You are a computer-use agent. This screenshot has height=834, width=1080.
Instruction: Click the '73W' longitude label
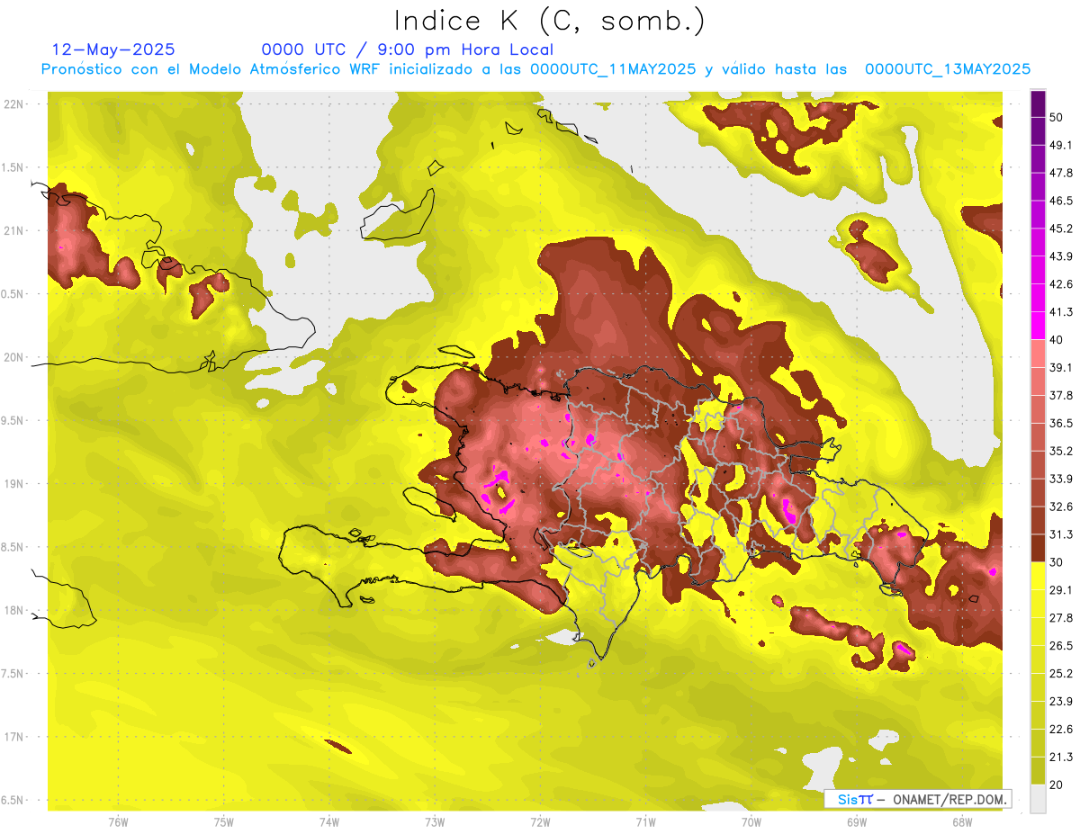435,822
